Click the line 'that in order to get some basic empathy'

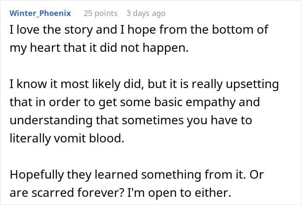[135, 102]
